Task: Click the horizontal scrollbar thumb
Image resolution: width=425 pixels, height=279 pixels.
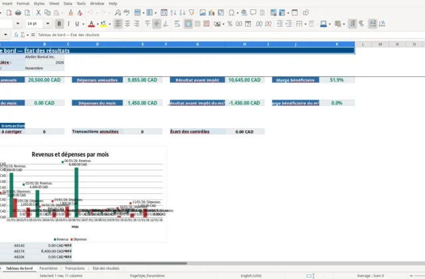Action: pyautogui.click(x=93, y=263)
